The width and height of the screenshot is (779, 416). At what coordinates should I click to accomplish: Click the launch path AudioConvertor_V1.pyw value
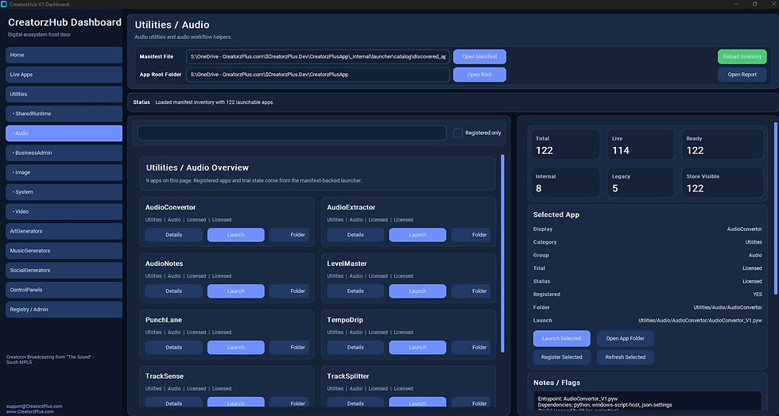pos(700,321)
